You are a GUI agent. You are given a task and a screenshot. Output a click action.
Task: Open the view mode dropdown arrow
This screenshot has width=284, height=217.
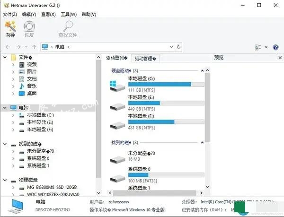(x=266, y=47)
